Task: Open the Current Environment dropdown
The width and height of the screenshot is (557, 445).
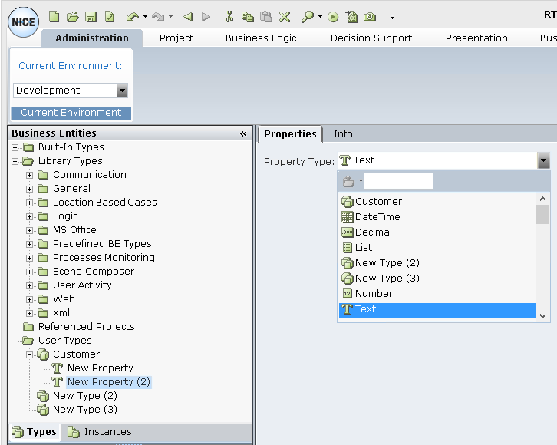Action: pos(122,91)
